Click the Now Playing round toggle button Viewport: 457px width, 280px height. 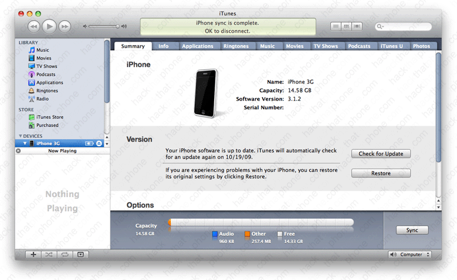point(18,151)
